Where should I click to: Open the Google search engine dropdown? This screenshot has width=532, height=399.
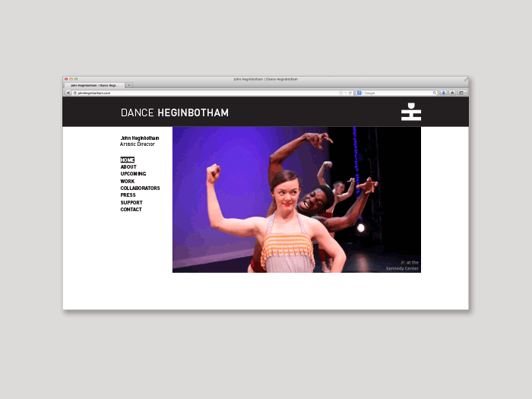click(359, 93)
